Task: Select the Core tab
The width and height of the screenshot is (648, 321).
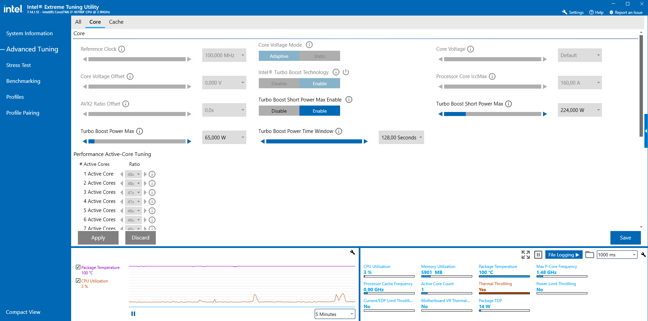Action: coord(95,22)
